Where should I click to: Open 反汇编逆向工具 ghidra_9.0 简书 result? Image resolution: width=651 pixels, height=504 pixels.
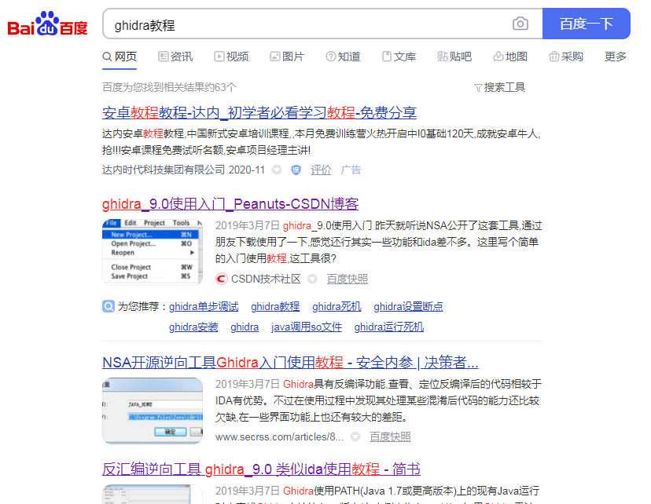point(261,469)
